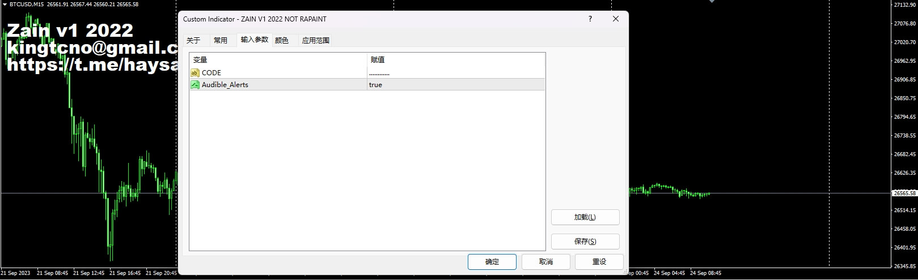The height and width of the screenshot is (280, 918).
Task: Click the 21 Sep 12:45 time label
Action: tap(89, 273)
